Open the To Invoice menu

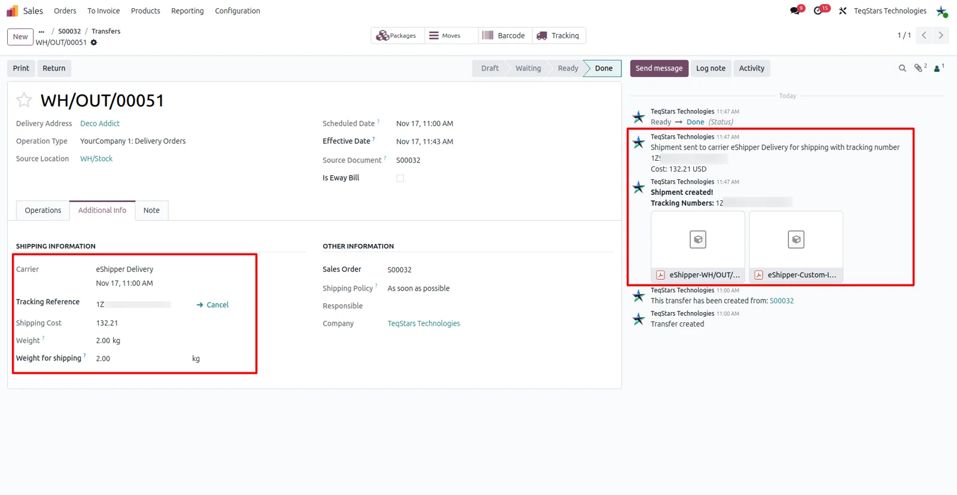click(x=103, y=11)
